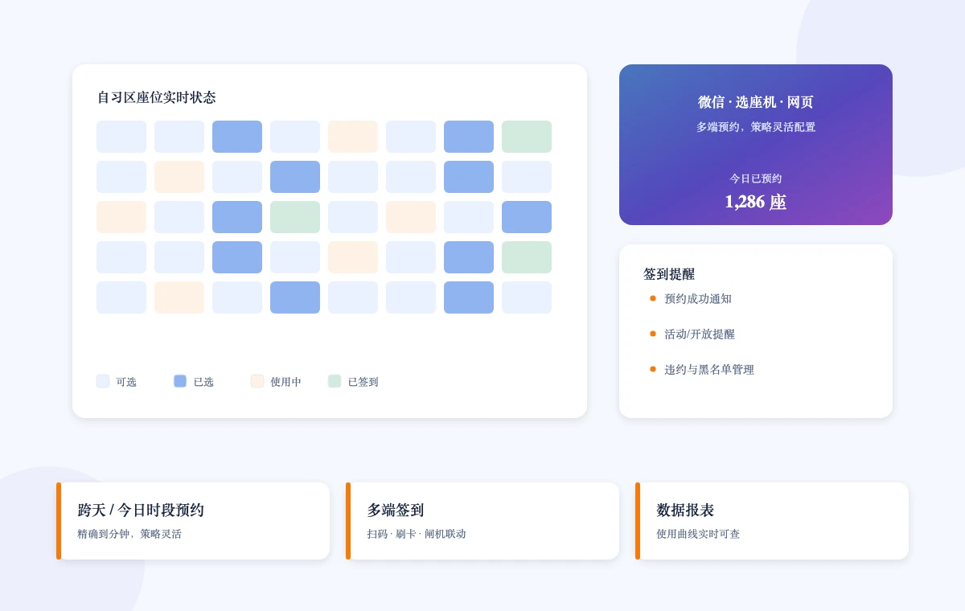Click the 已签到 legend label text
Image resolution: width=965 pixels, height=611 pixels.
tap(363, 382)
